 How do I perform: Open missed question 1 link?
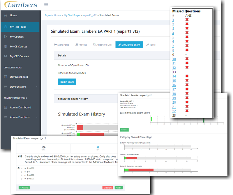coord(173,20)
